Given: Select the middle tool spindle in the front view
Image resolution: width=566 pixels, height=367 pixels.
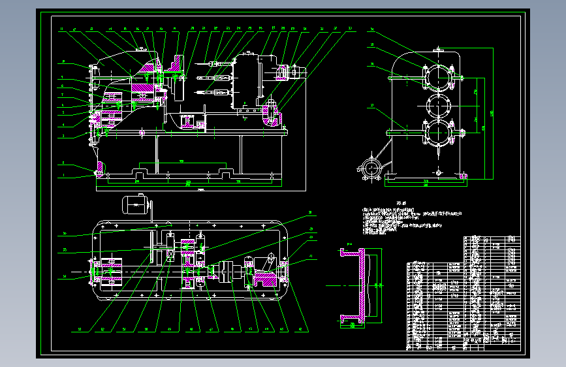Looking at the screenshot, I should (214, 78).
